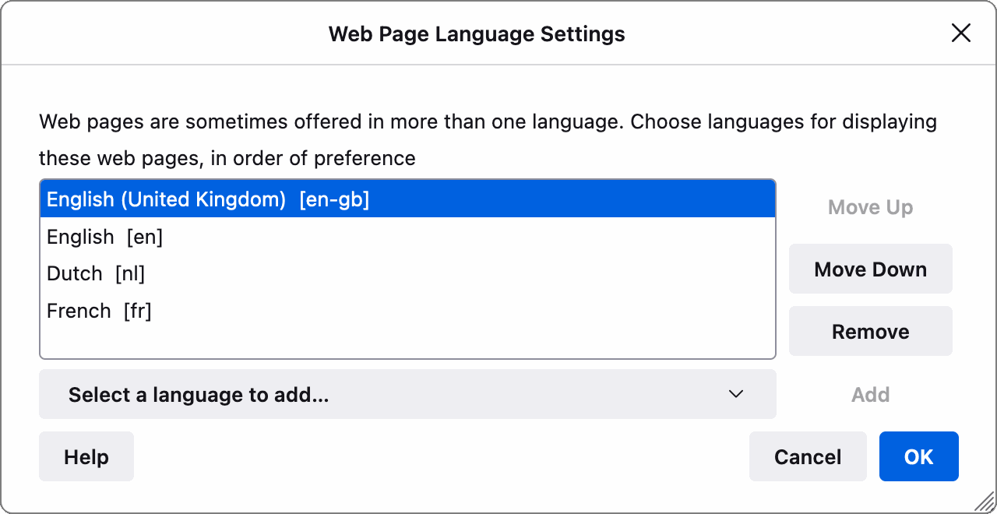Close the Web Page Language Settings dialog

coord(960,33)
